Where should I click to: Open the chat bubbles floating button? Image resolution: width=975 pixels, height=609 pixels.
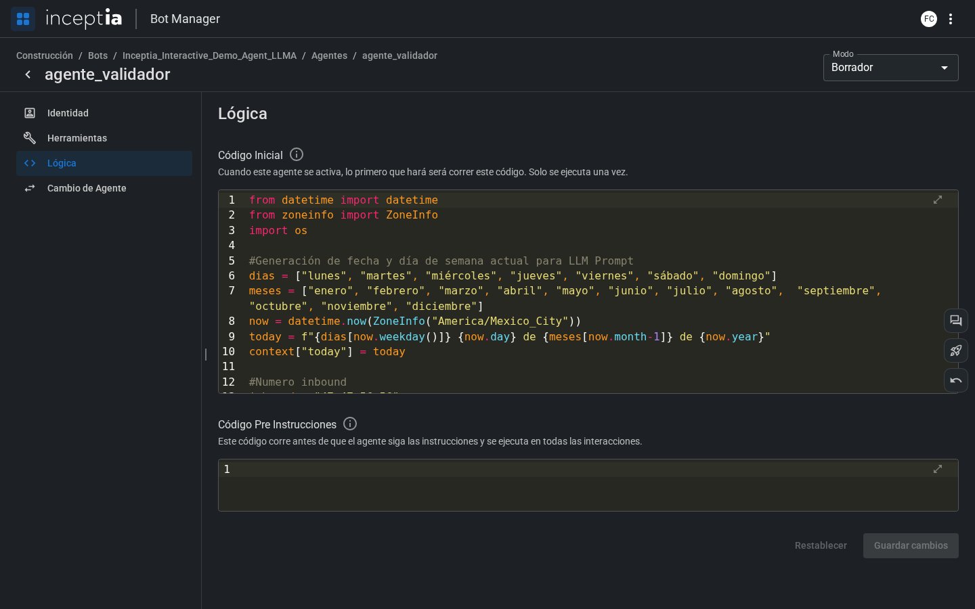[x=956, y=321]
